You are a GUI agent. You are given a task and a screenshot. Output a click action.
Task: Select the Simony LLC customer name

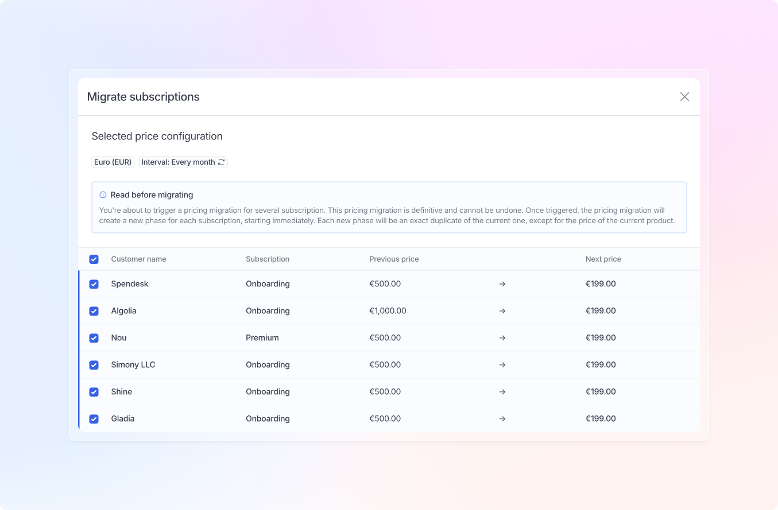pos(133,365)
